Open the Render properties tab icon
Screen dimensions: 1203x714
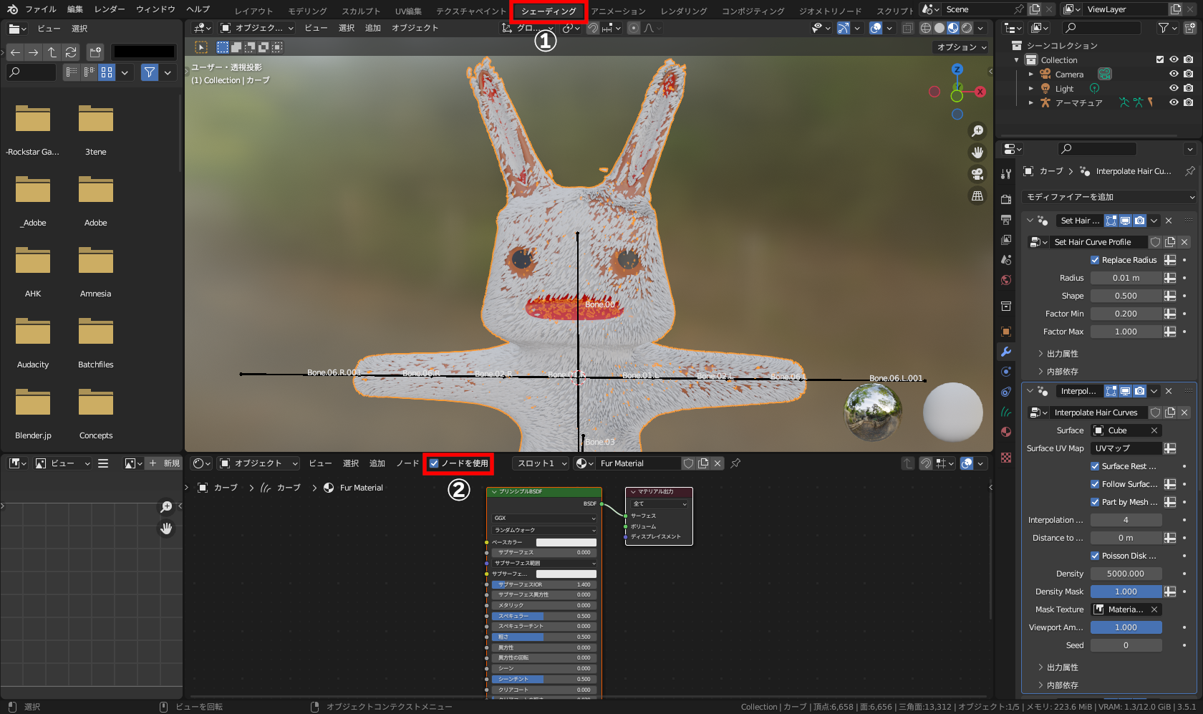(1006, 199)
